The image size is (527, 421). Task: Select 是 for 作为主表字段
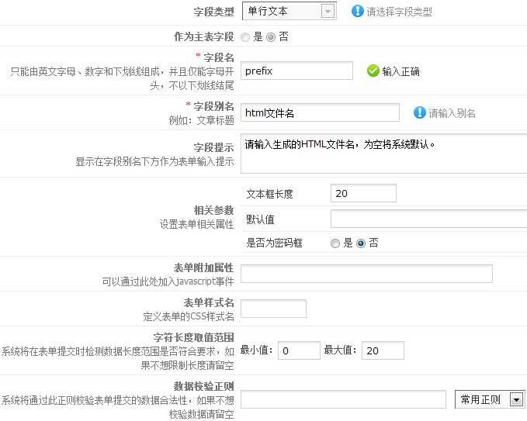pyautogui.click(x=245, y=37)
